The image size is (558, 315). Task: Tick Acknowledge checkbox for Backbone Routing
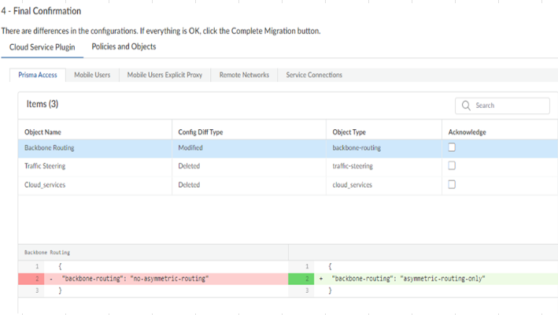[x=452, y=147]
